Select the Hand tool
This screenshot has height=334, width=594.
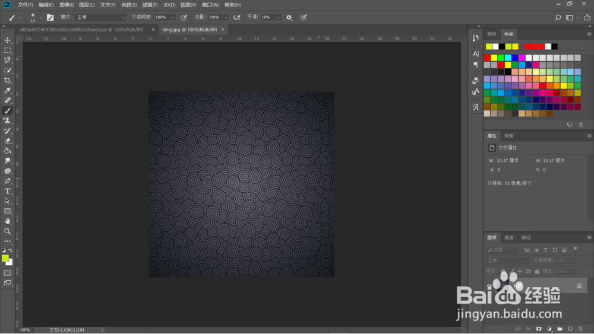(x=7, y=221)
